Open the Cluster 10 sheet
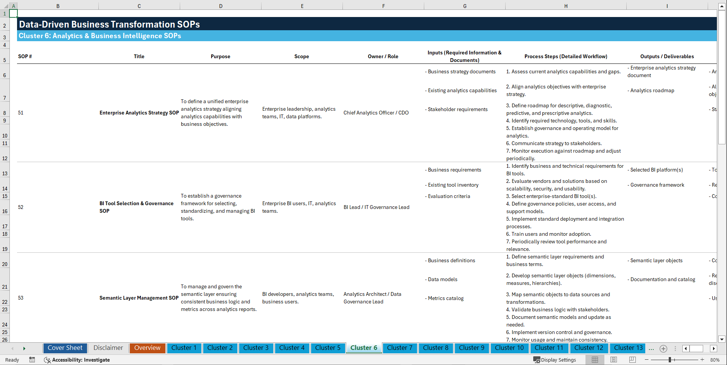Viewport: 727px width, 365px height. pos(509,348)
